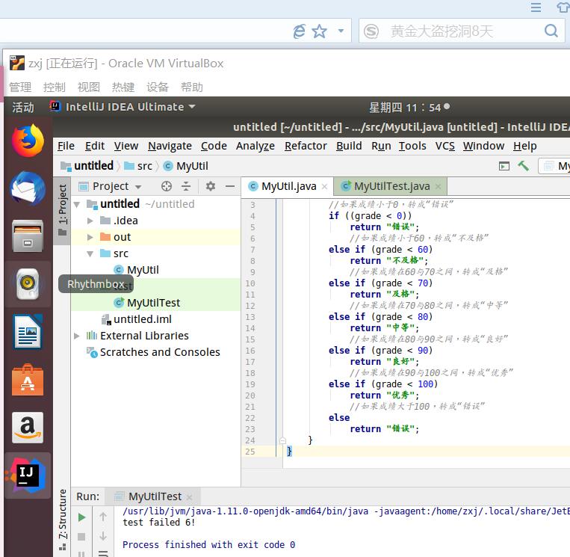Screen dimensions: 570x557
Task: Click the Sogou search engine icon
Action: point(371,31)
